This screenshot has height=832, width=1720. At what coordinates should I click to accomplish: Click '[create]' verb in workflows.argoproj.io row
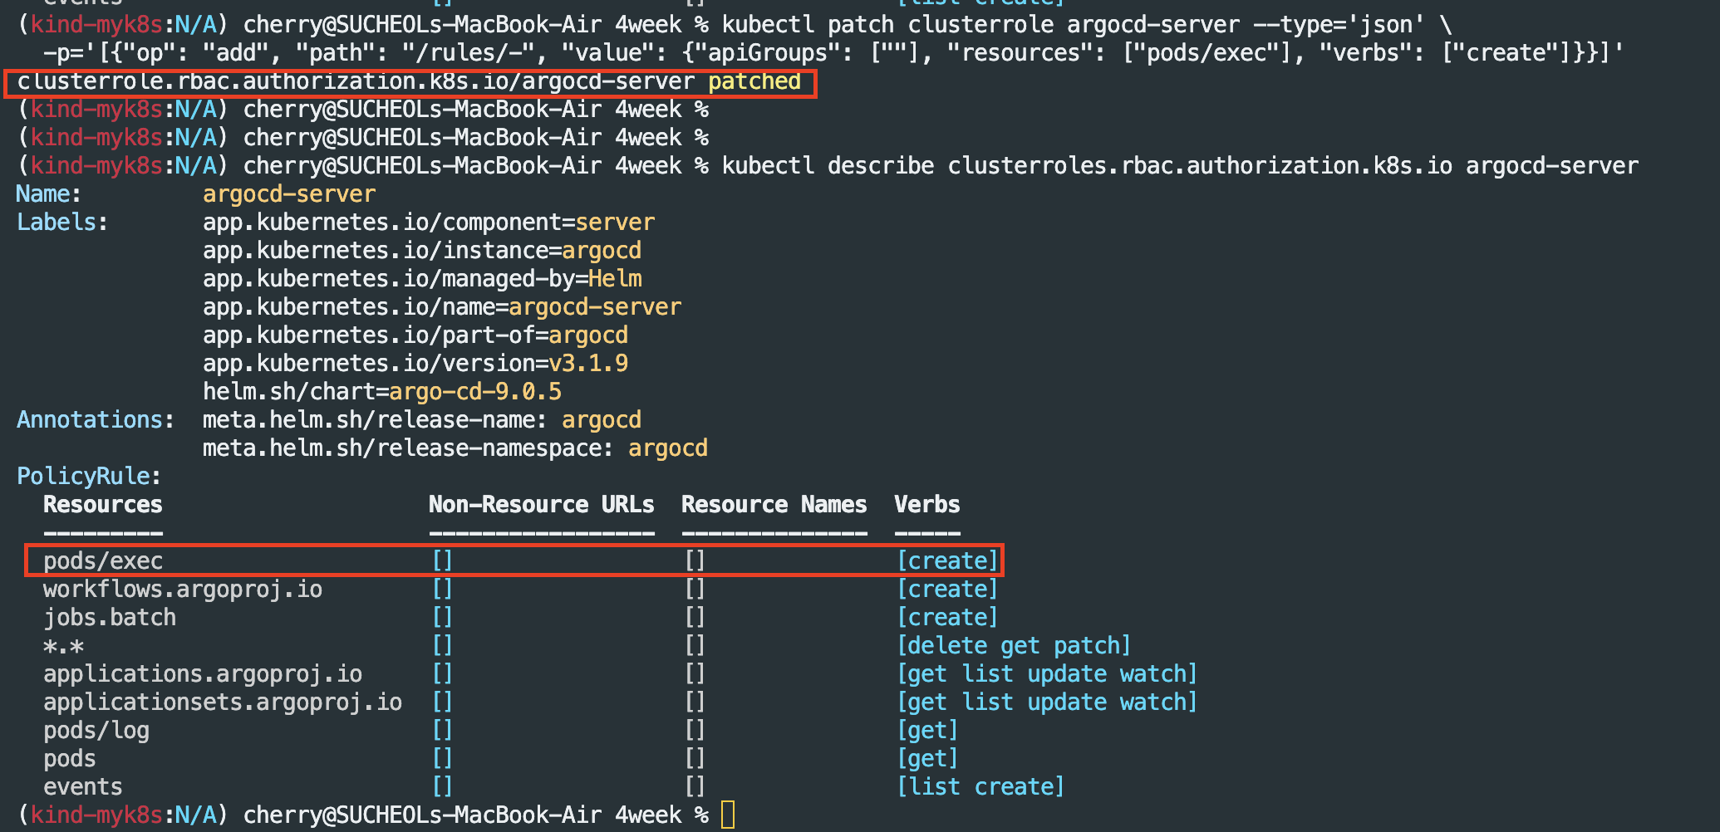tap(947, 590)
